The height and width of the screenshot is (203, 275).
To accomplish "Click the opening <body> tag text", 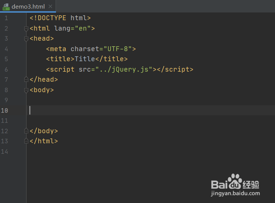I will click(42, 90).
